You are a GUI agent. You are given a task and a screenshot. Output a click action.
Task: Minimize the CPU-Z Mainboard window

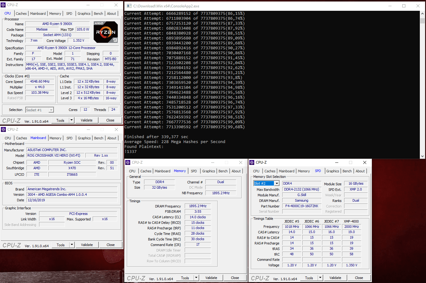point(88,129)
